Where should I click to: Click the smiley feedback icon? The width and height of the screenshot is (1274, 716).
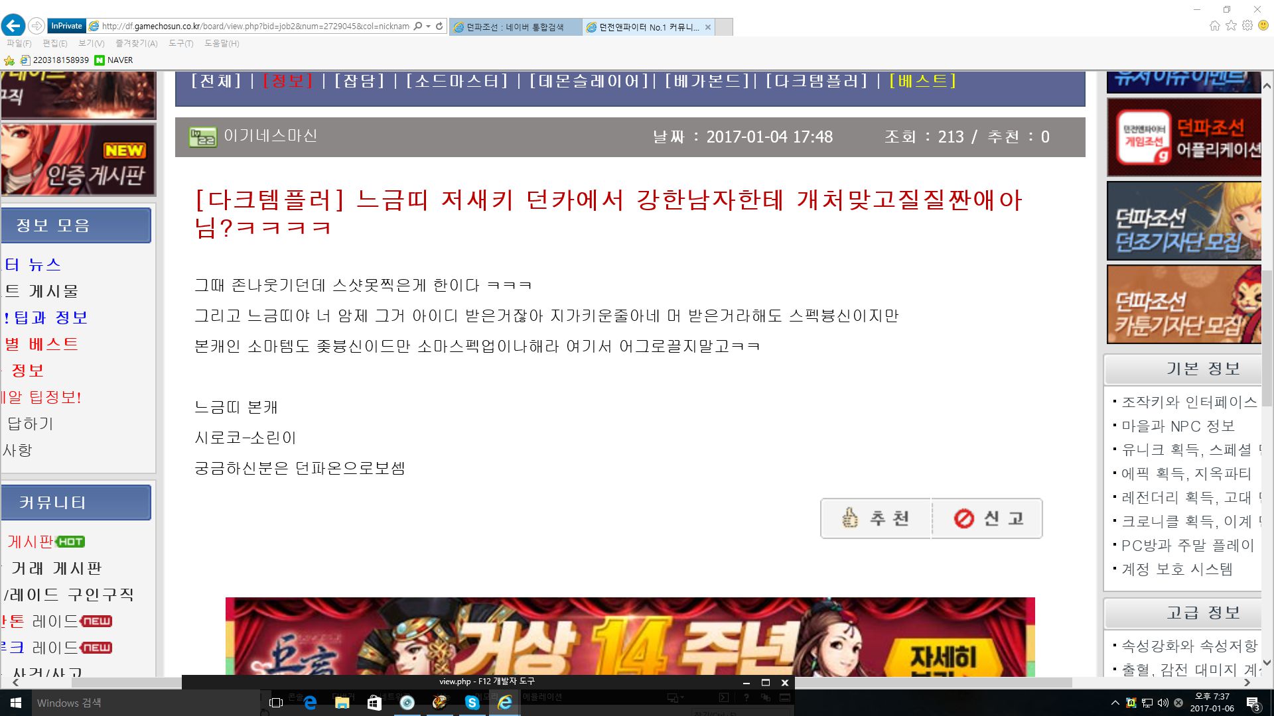point(1263,26)
